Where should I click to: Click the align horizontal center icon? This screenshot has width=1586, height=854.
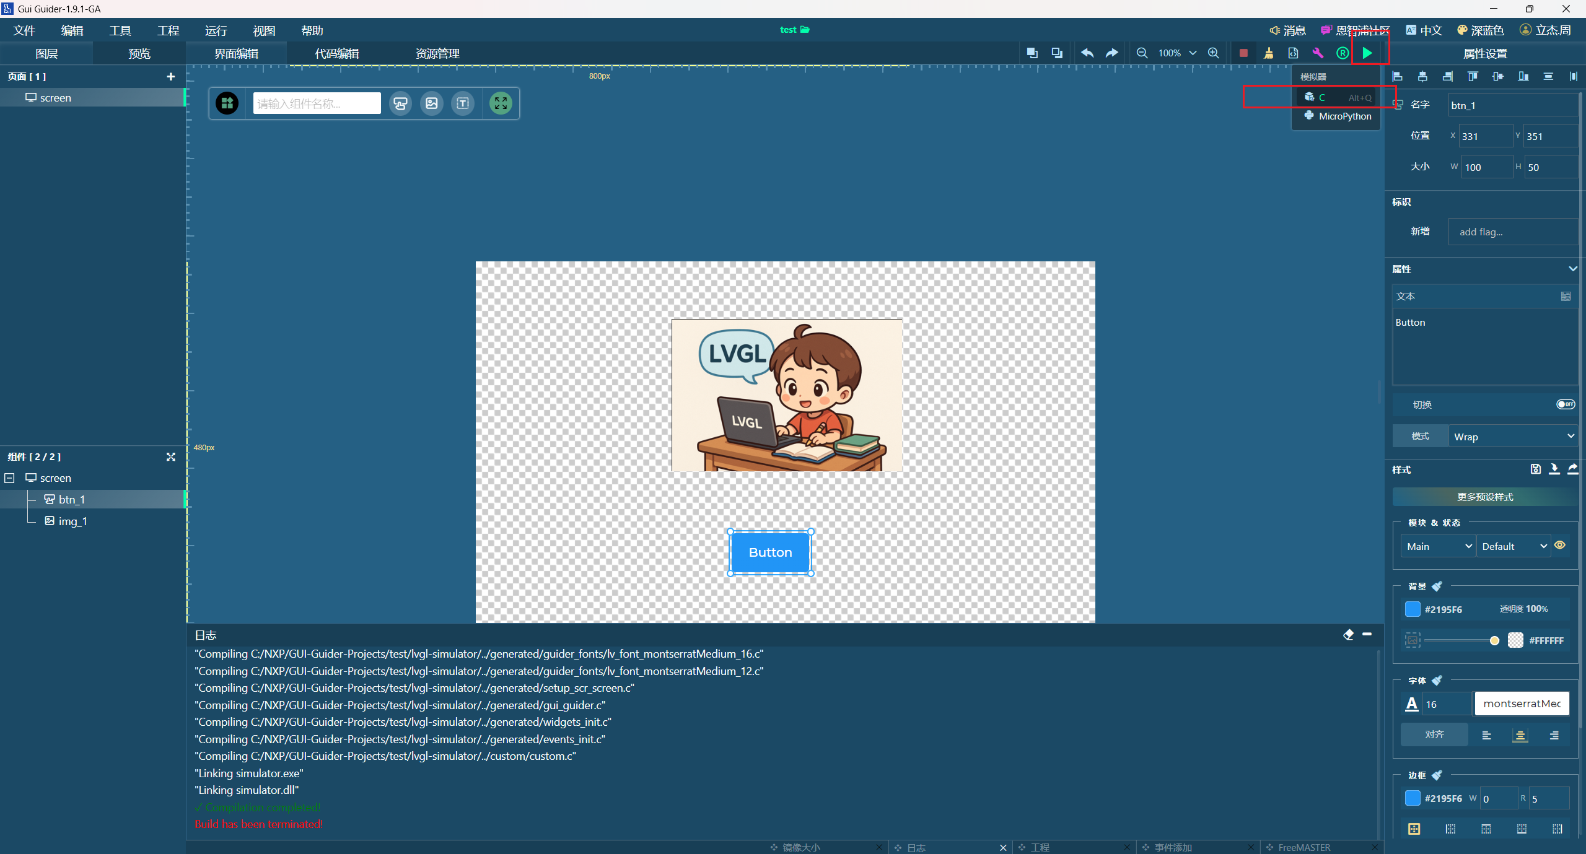1422,77
